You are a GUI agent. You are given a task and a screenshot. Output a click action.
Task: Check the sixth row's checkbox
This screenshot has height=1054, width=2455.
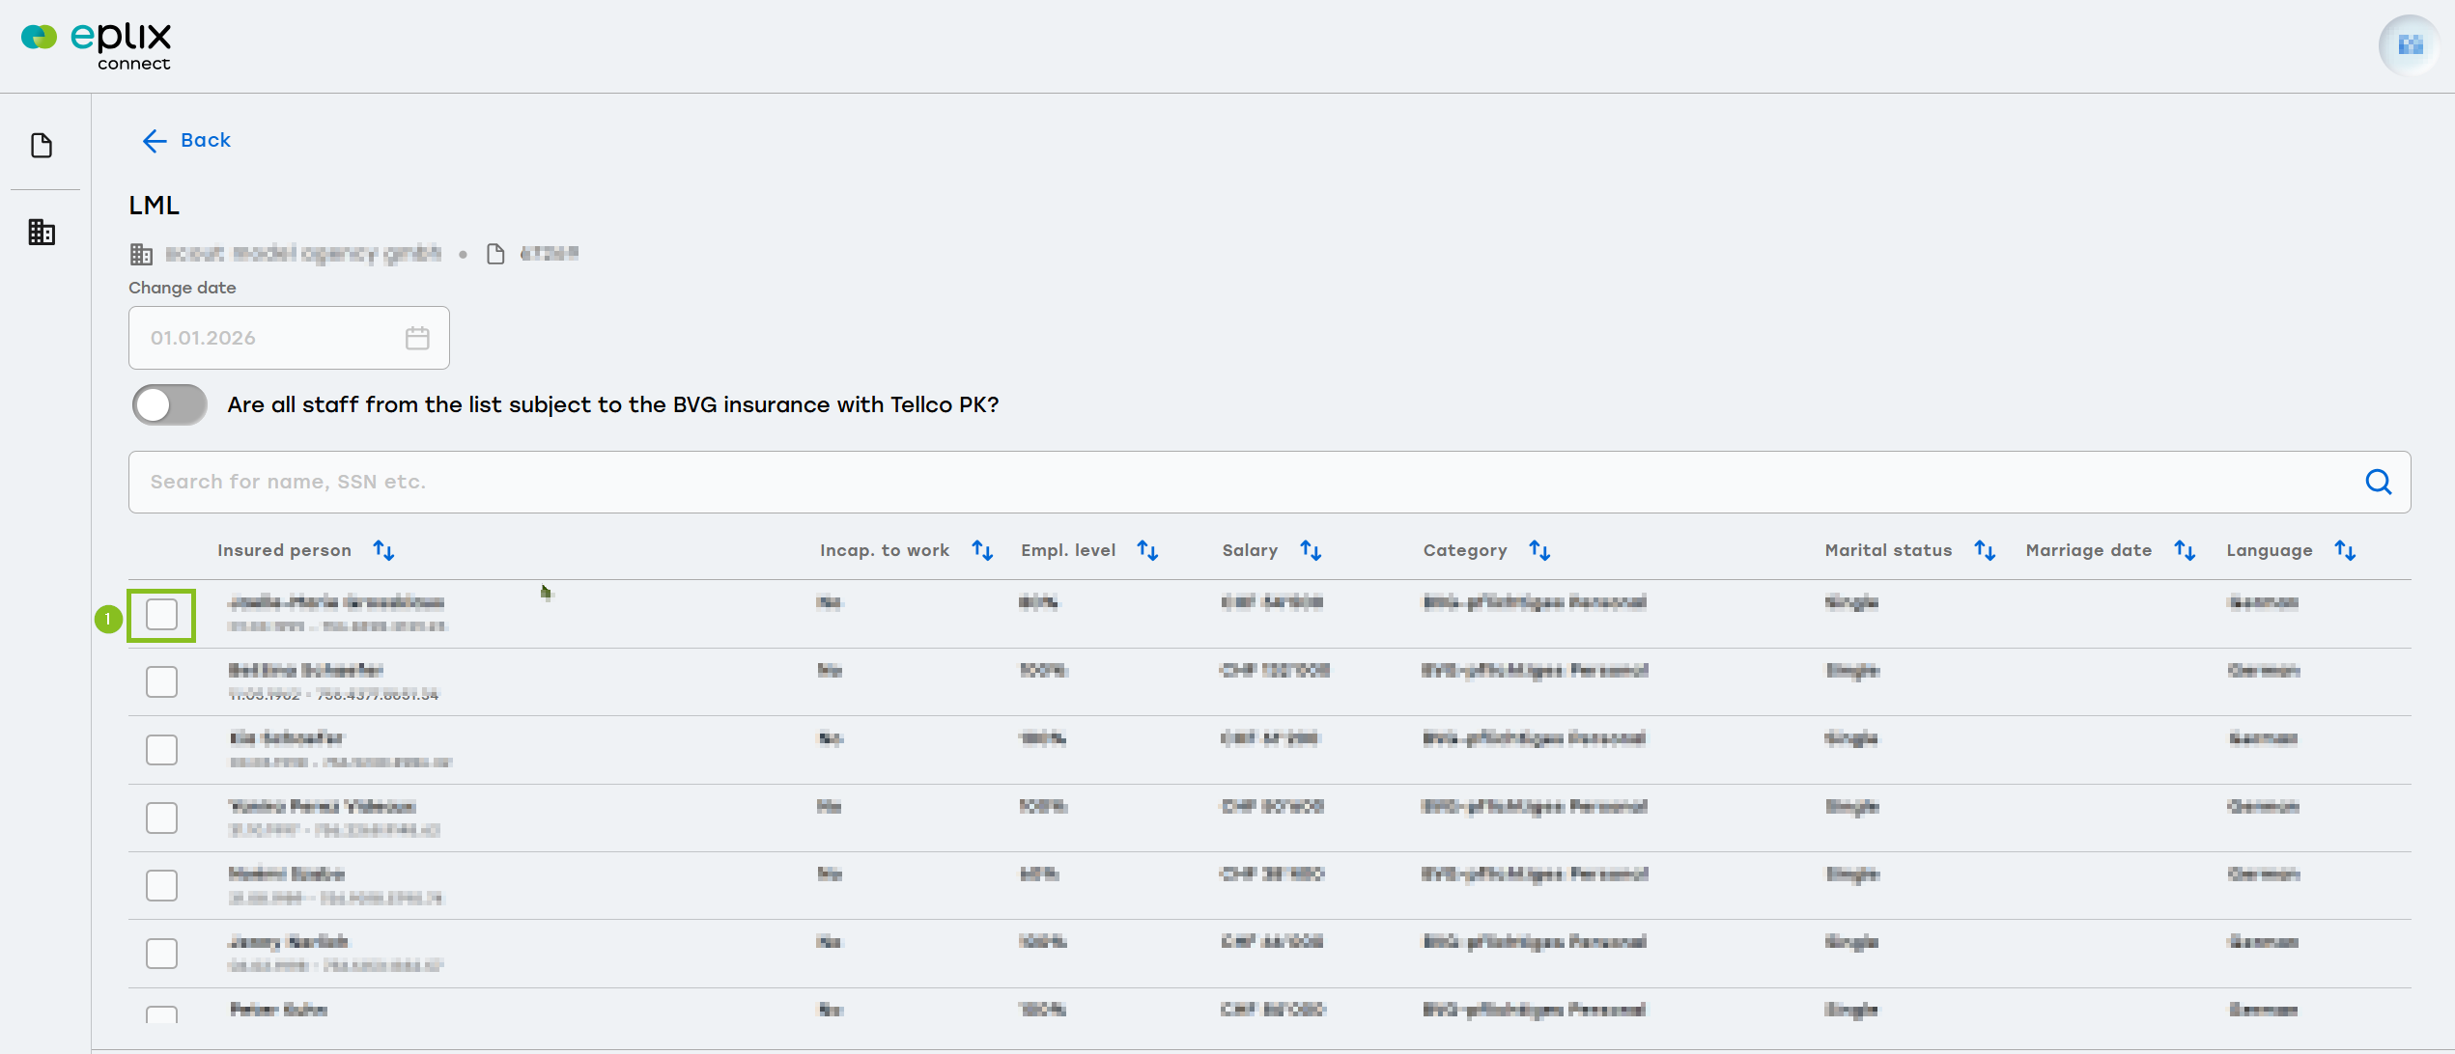tap(161, 954)
